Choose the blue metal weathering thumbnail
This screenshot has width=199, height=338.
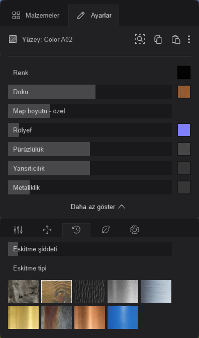pyautogui.click(x=123, y=317)
